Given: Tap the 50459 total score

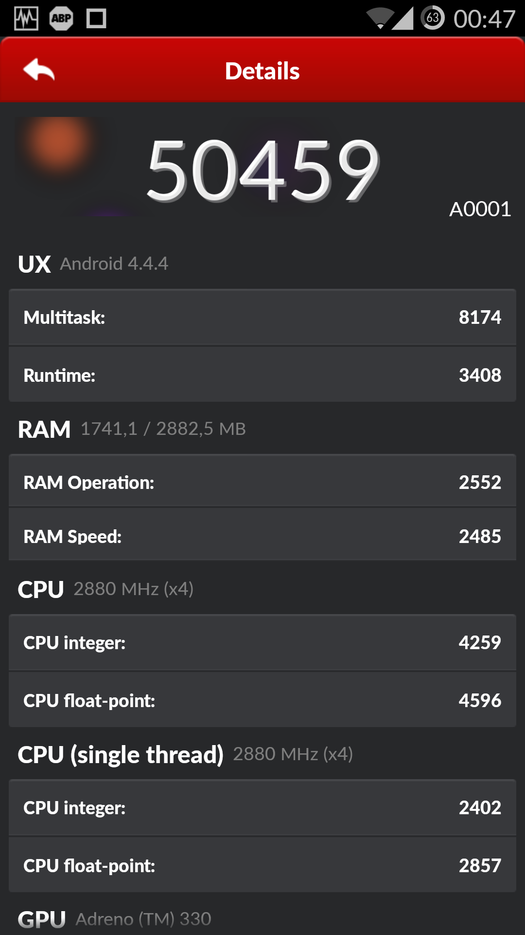Looking at the screenshot, I should [x=263, y=169].
